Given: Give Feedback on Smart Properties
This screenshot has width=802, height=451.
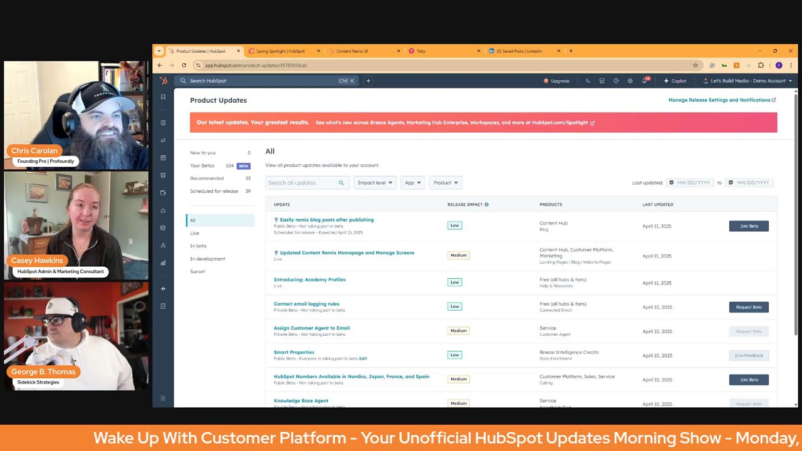Looking at the screenshot, I should (x=749, y=356).
